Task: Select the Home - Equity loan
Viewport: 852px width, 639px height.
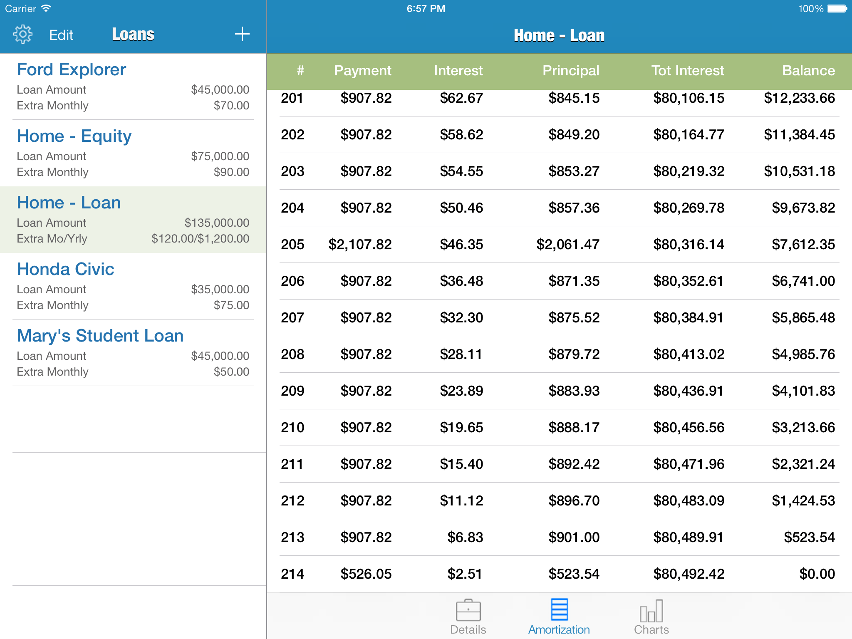Action: 133,153
